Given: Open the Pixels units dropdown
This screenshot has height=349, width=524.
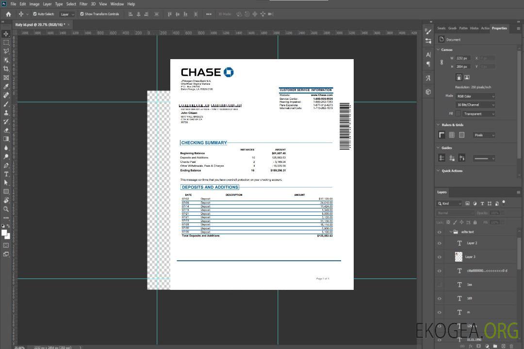Looking at the screenshot, I should [x=484, y=135].
